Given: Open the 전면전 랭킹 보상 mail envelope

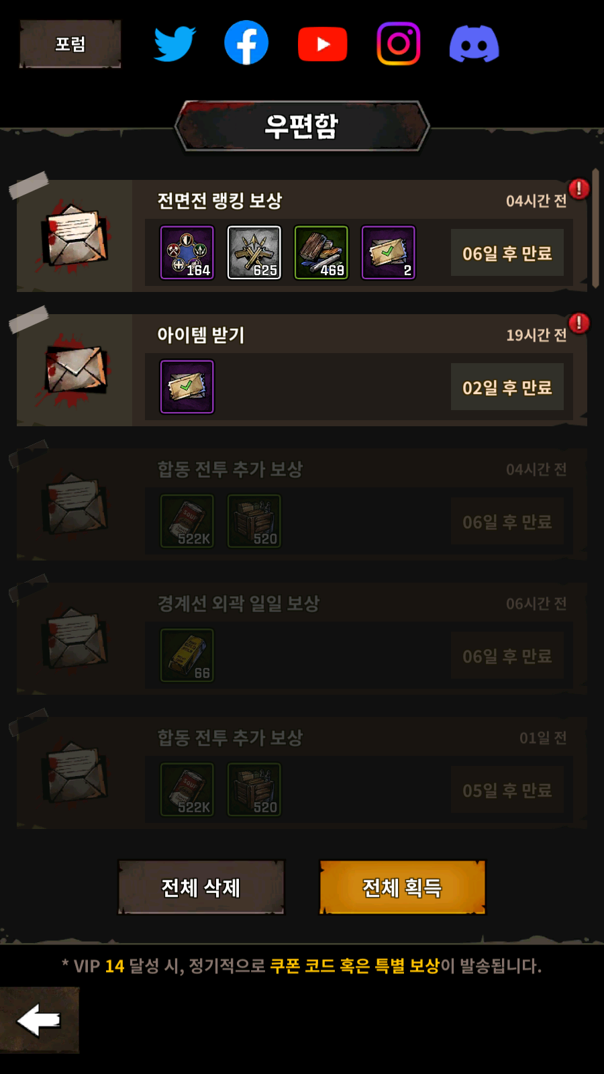Looking at the screenshot, I should [x=74, y=236].
